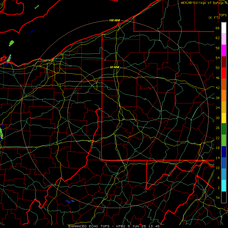This screenshot has width=228, height=228.
Task: Click the 'TOPS' legend heading
Action: (223, 15)
